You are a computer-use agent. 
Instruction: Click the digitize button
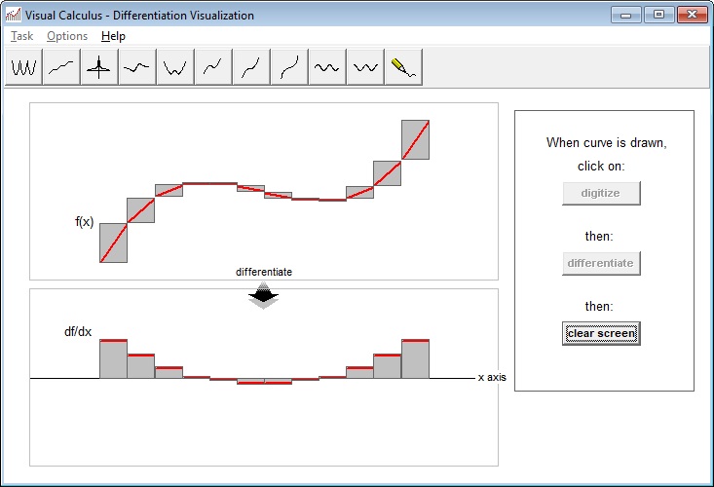[x=601, y=193]
